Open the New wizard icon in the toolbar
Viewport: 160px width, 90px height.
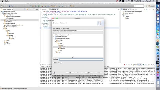tap(2, 6)
